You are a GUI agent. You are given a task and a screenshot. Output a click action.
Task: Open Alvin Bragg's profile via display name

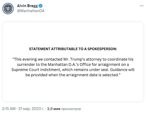(x=27, y=6)
